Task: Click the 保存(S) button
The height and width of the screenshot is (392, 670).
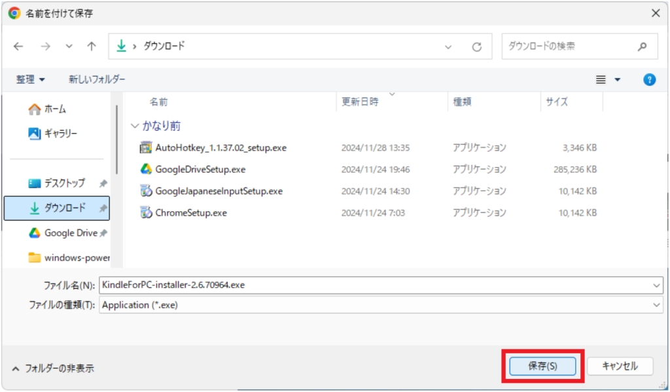Action: coord(542,366)
